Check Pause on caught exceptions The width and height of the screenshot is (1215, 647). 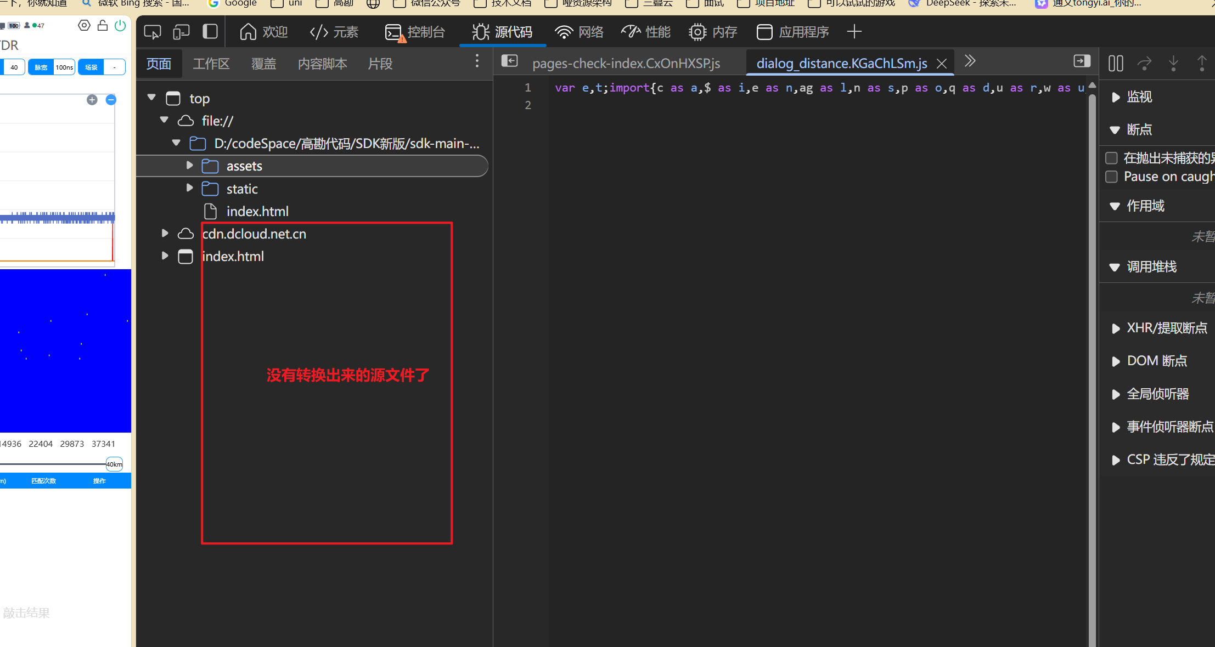1111,177
